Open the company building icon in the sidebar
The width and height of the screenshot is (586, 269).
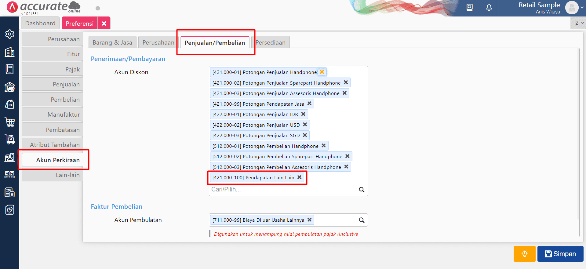[x=9, y=52]
